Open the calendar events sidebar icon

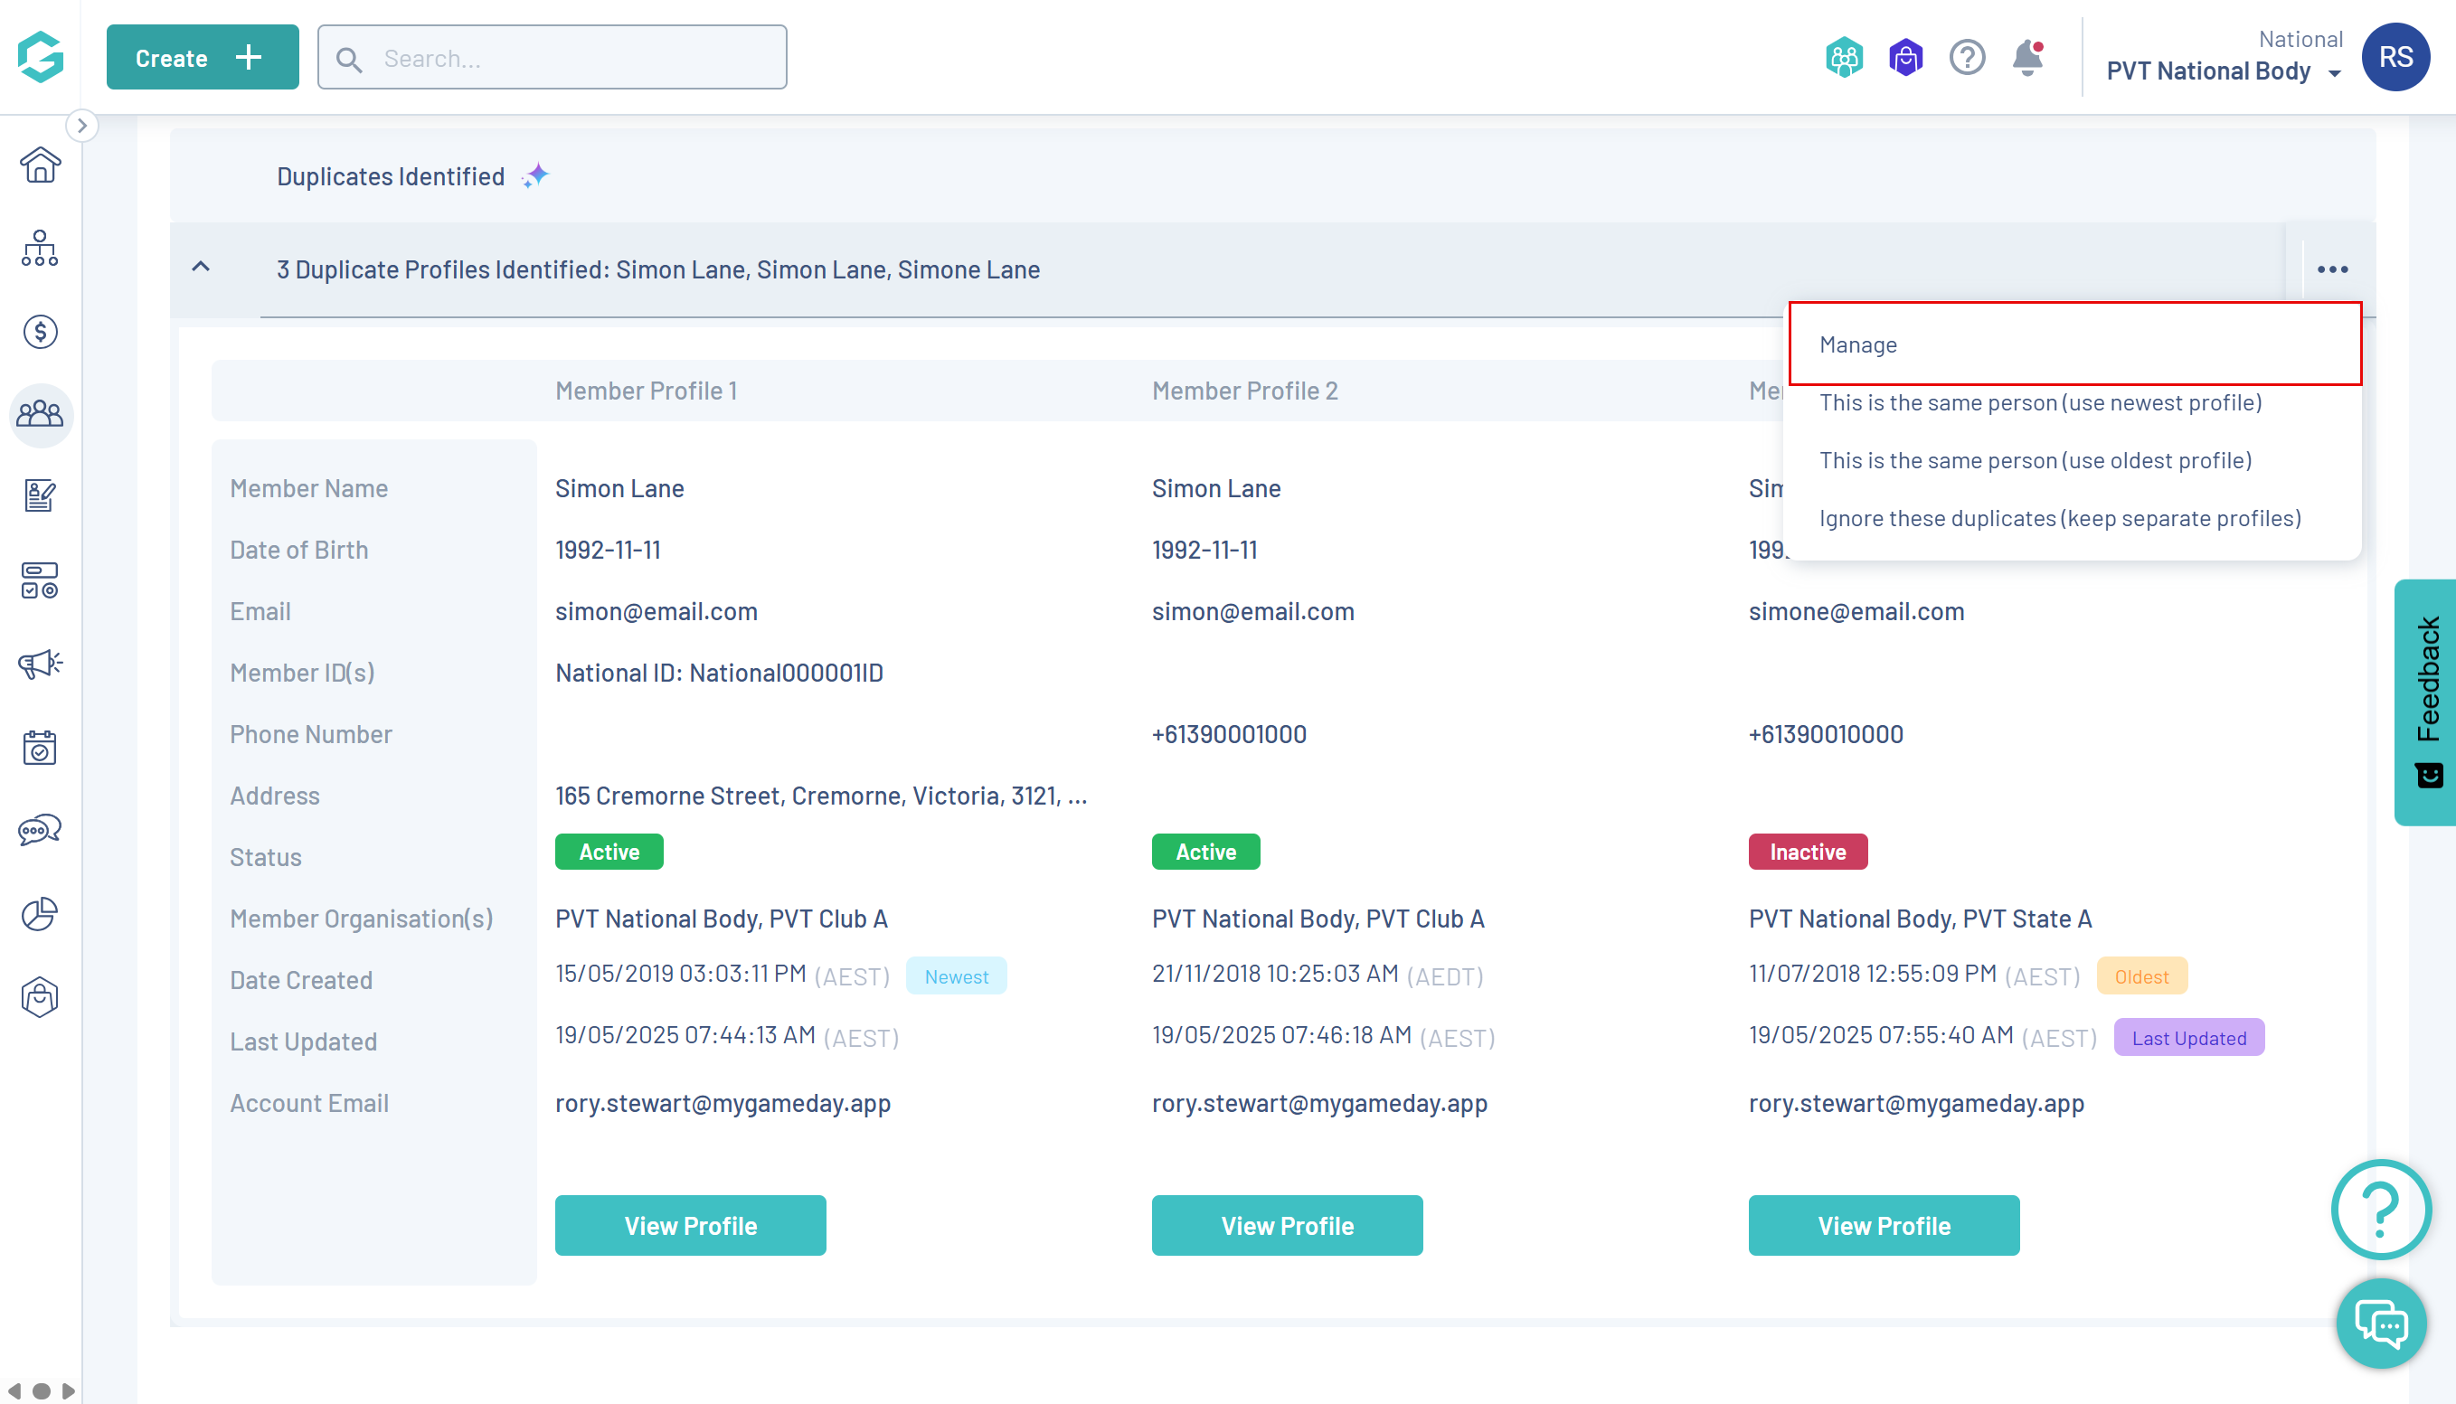[40, 748]
